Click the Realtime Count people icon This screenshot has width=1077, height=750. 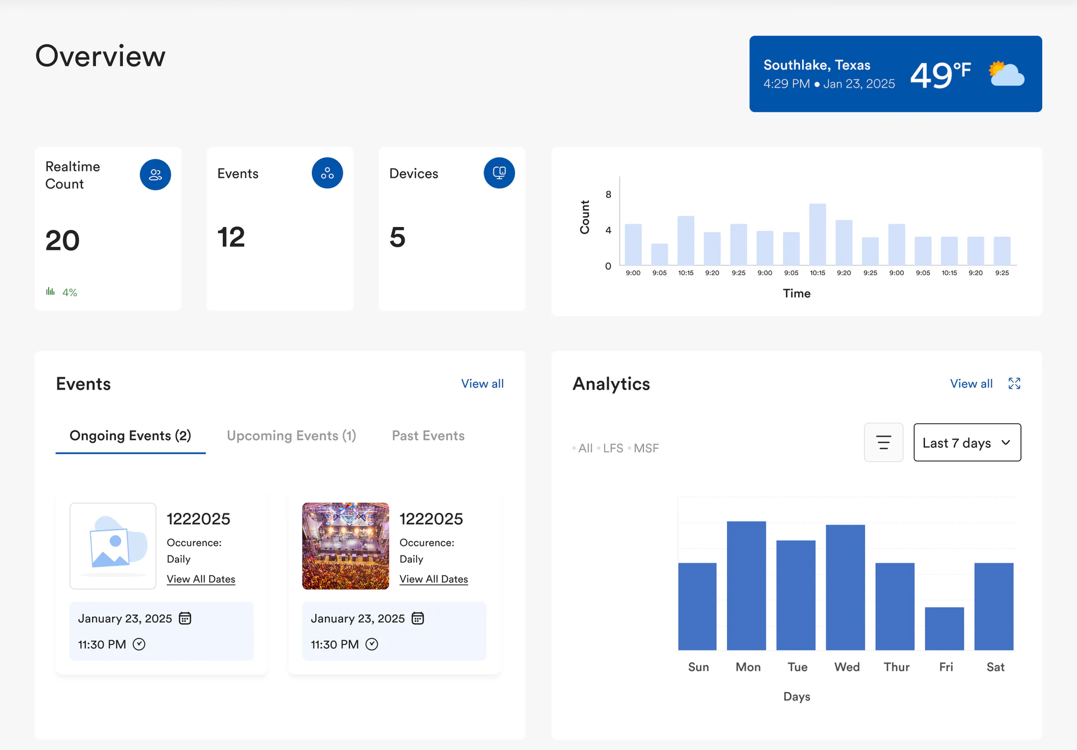pyautogui.click(x=155, y=175)
